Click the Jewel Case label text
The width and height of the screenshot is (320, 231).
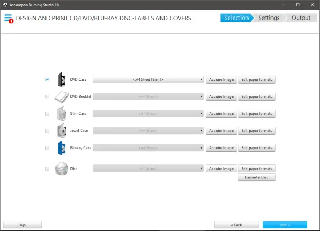pyautogui.click(x=79, y=131)
